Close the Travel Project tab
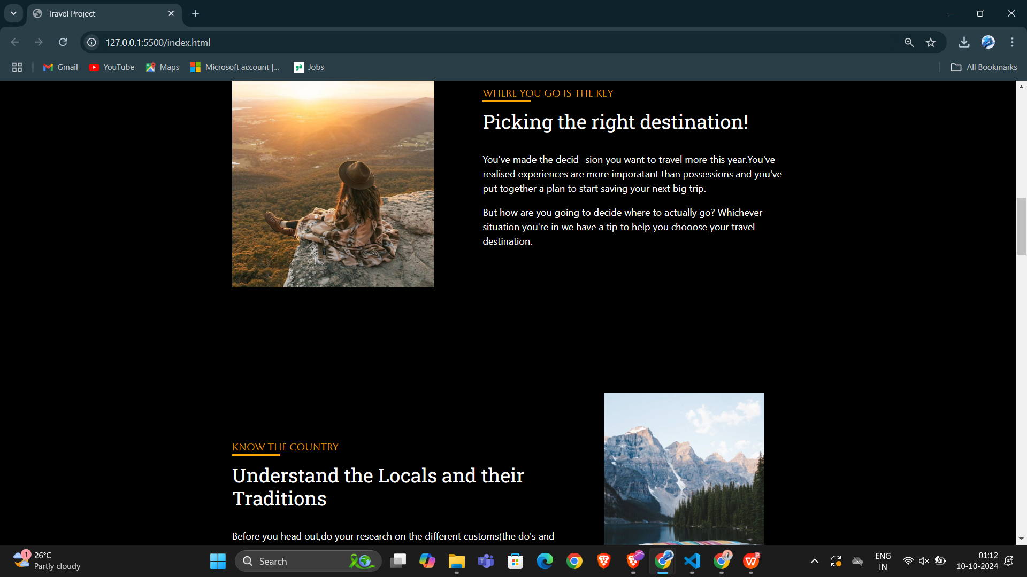This screenshot has height=577, width=1027. coord(171,13)
